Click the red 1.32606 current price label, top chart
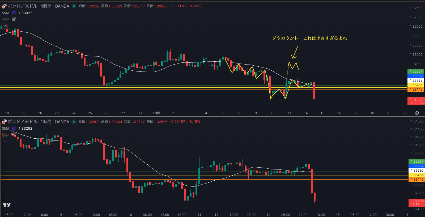The width and height of the screenshot is (425, 217). [416, 99]
